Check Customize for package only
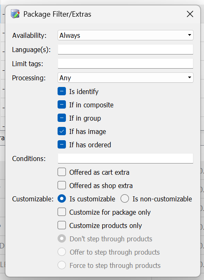Viewport: 204px width, 280px height. pos(62,212)
